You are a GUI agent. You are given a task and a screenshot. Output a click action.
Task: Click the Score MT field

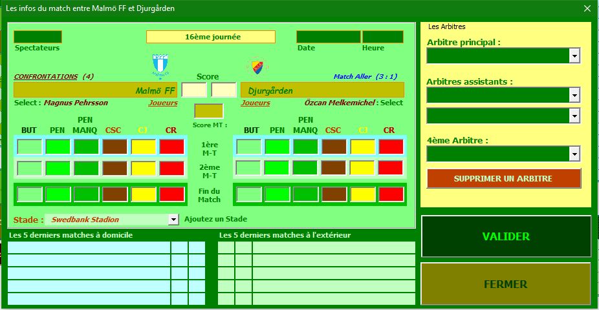click(208, 111)
